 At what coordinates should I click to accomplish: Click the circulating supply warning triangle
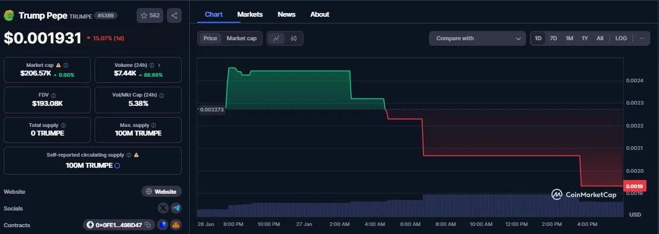click(136, 155)
